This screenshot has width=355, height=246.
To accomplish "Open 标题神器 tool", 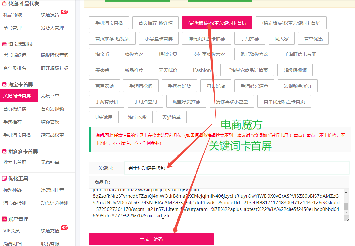I will (x=12, y=190).
